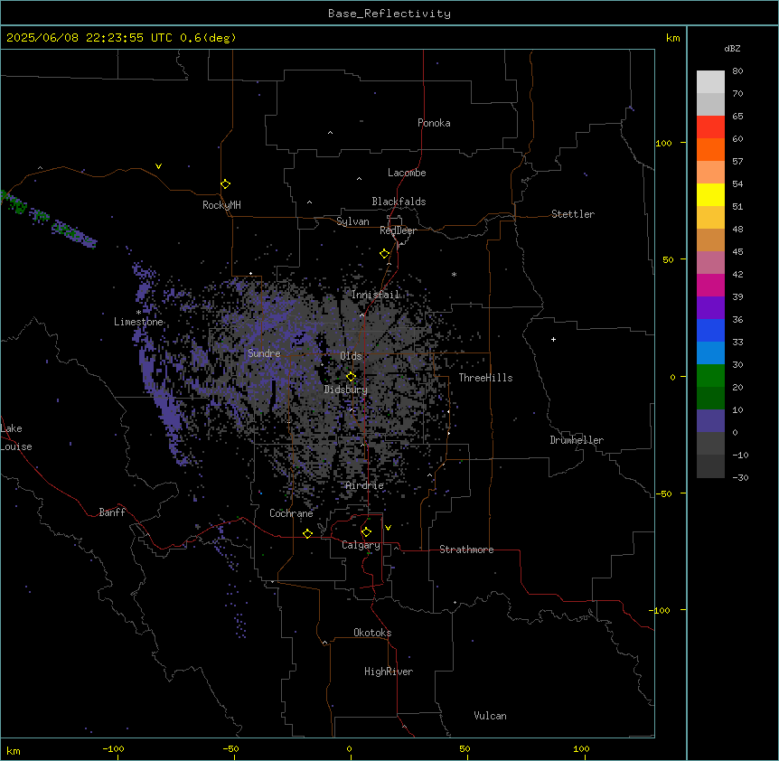This screenshot has width=779, height=761.
Task: Select the yellow diamond marker south of RedDeer
Action: [x=385, y=254]
